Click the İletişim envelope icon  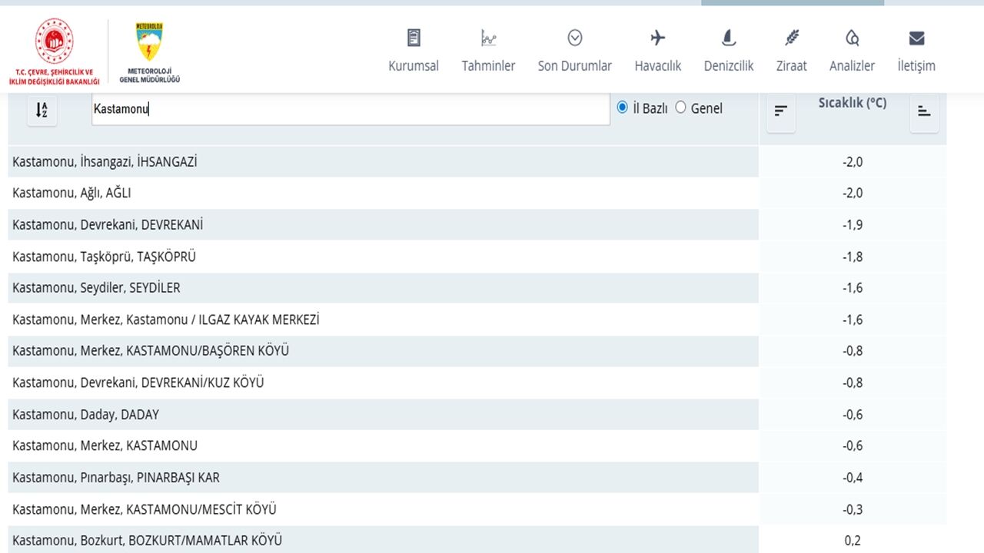pos(916,38)
